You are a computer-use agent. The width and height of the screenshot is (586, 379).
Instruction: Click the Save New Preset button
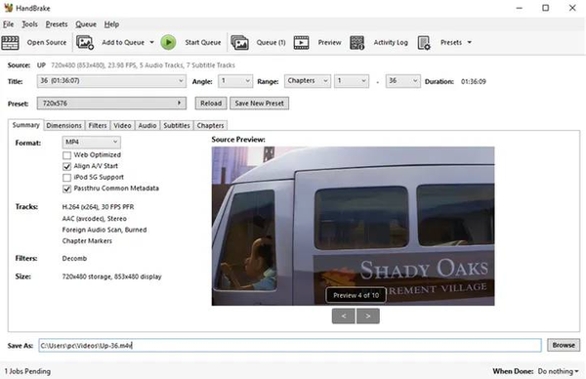pos(260,104)
